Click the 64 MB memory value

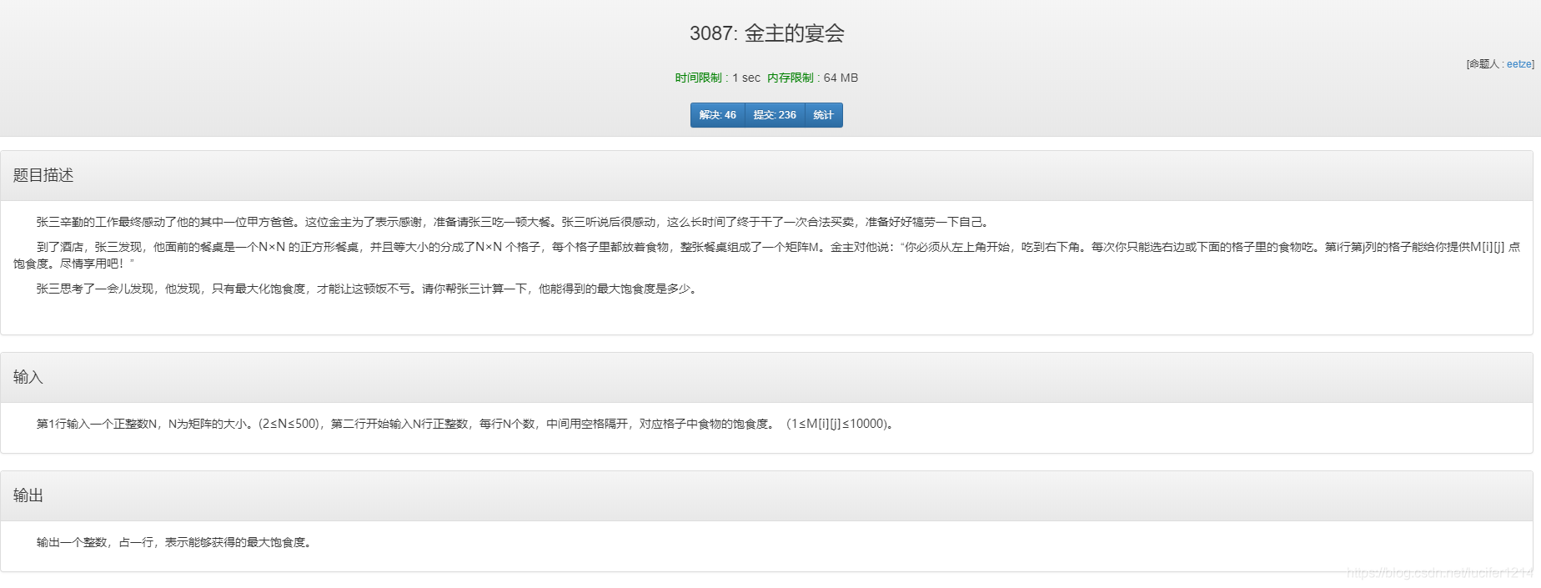click(x=841, y=78)
